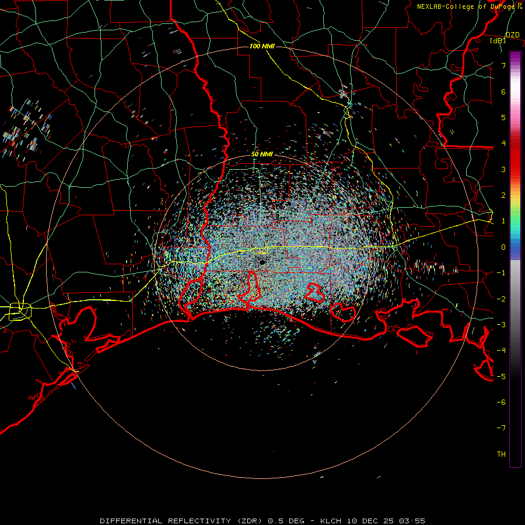The width and height of the screenshot is (525, 525).
Task: Click the 2 value on the color scale
Action: tap(503, 195)
